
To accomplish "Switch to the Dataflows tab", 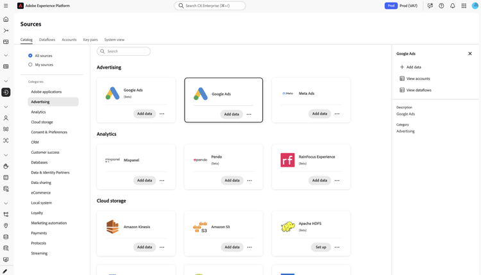I will click(x=47, y=40).
